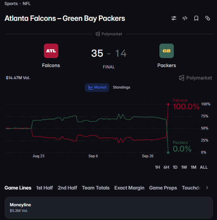217x220 pixels.
Task: Open the chart settings sliders icon
Action: click(x=174, y=18)
